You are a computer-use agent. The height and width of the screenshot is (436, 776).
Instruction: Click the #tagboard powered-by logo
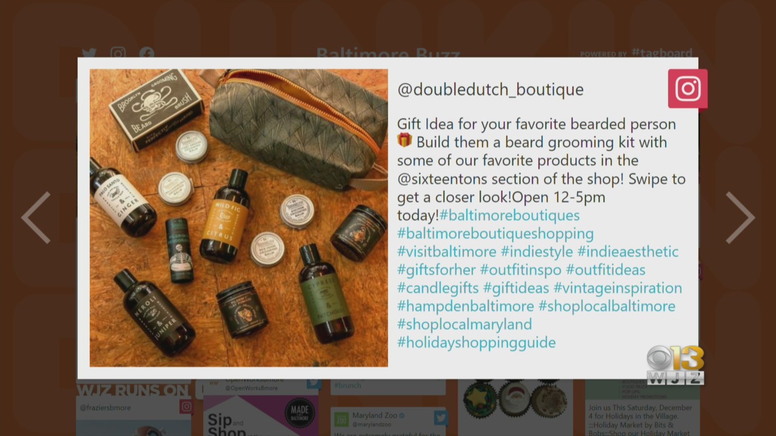[x=662, y=53]
